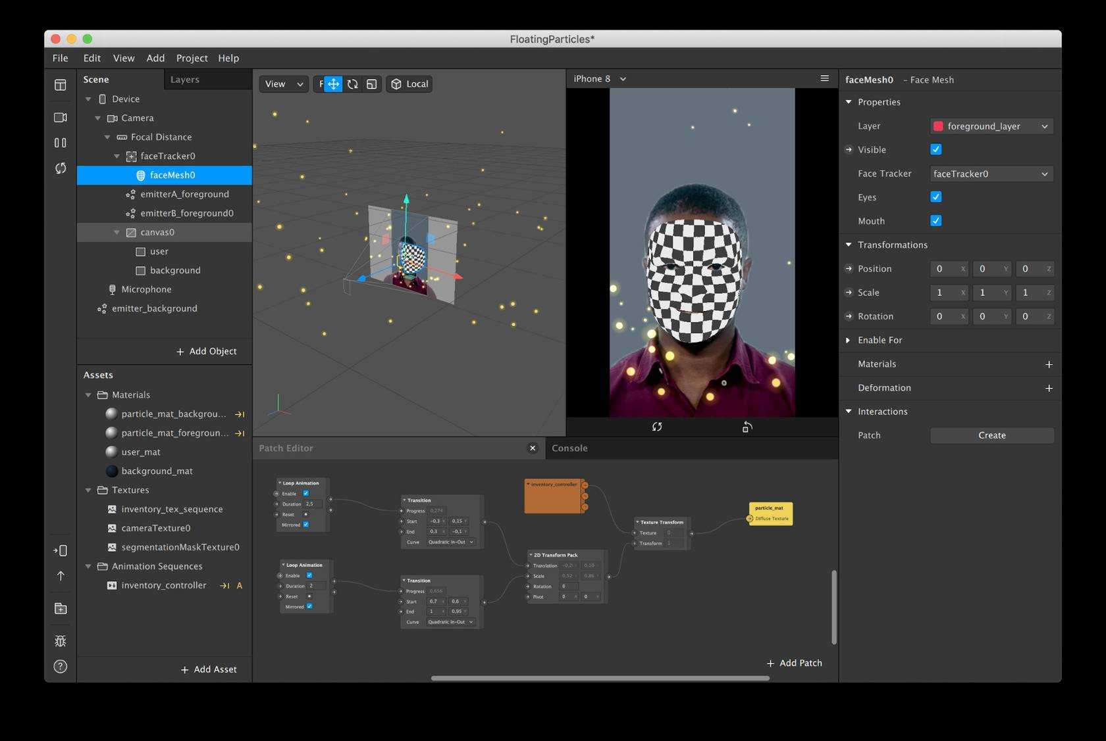Screen dimensions: 1106x741
Task: Open the Face Tracker dropdown
Action: [x=991, y=174]
